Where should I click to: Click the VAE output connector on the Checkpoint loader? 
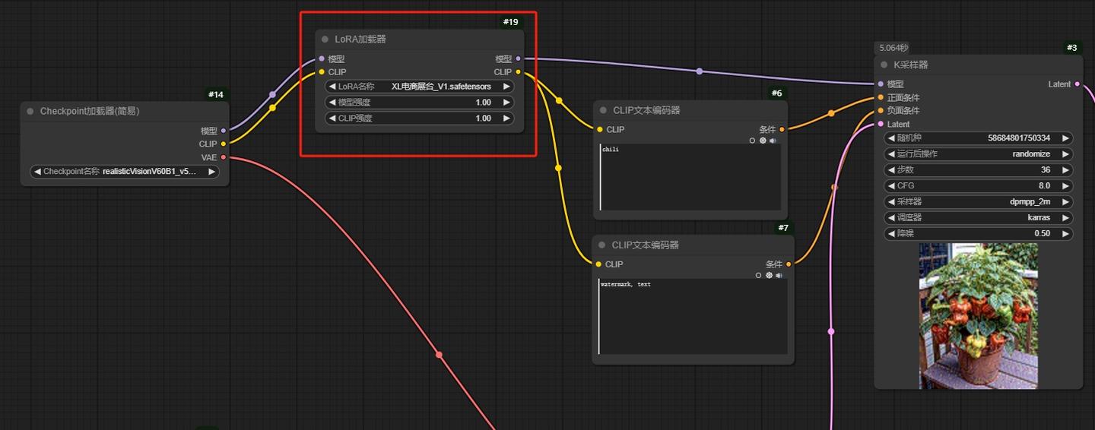point(223,157)
